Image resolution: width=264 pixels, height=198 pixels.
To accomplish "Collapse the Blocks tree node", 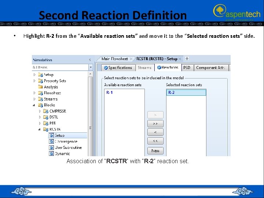I will pos(34,105).
